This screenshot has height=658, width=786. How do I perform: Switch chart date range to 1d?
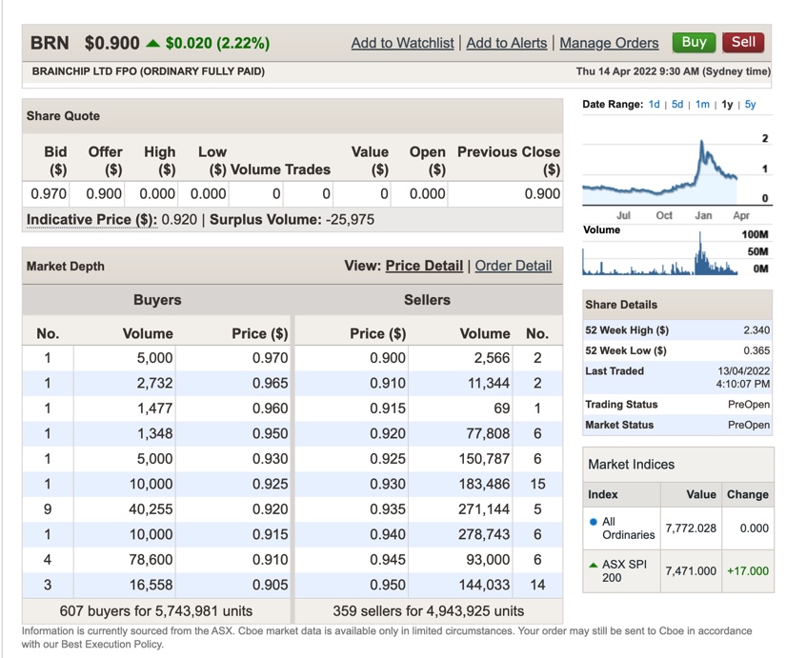click(x=654, y=104)
